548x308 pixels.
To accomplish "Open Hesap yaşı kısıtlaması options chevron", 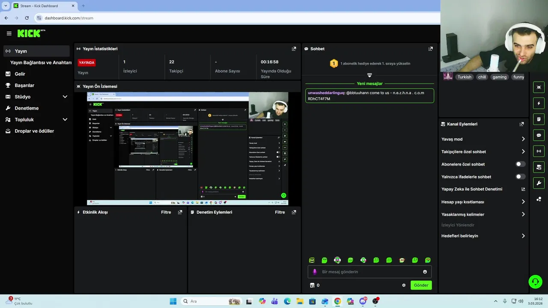I will [523, 202].
